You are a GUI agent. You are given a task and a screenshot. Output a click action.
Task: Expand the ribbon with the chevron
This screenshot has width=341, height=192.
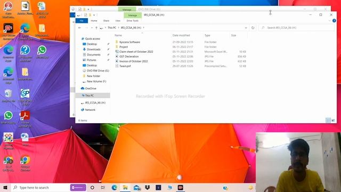pyautogui.click(x=329, y=21)
